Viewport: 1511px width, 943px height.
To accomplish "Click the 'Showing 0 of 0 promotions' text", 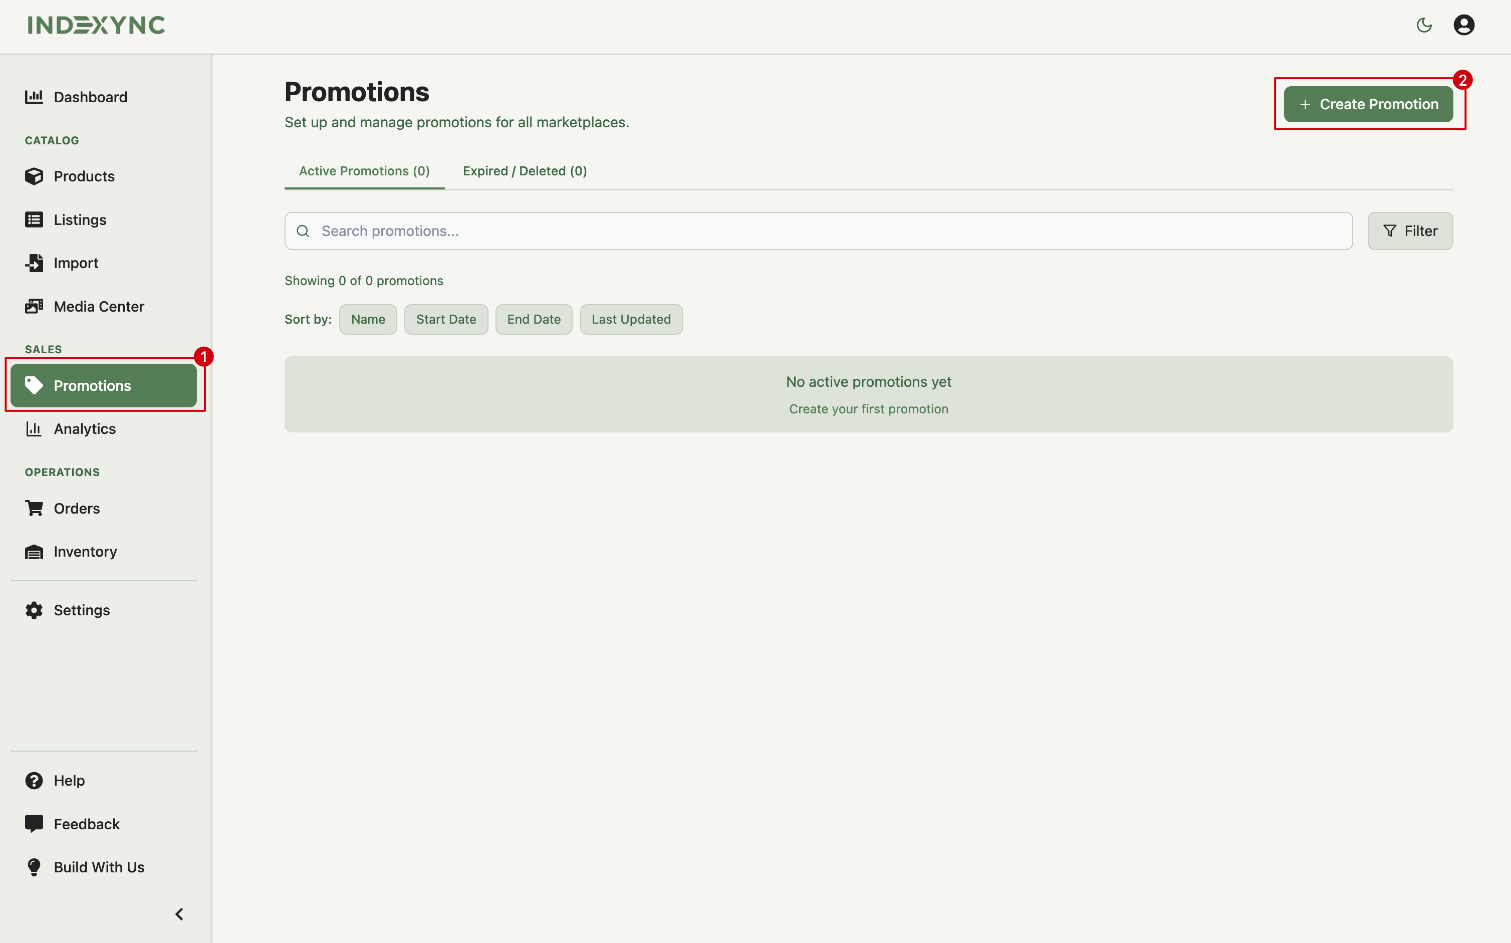I will tap(364, 281).
